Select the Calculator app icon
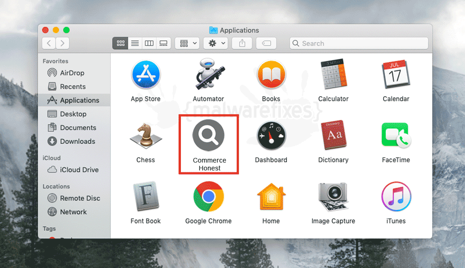Image resolution: width=465 pixels, height=268 pixels. pyautogui.click(x=333, y=74)
